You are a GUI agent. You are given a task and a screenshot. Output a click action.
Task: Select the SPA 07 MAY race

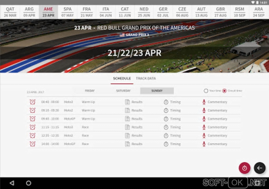coord(68,12)
